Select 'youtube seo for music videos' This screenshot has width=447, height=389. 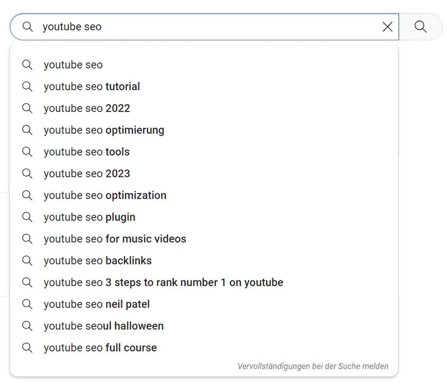tap(115, 239)
